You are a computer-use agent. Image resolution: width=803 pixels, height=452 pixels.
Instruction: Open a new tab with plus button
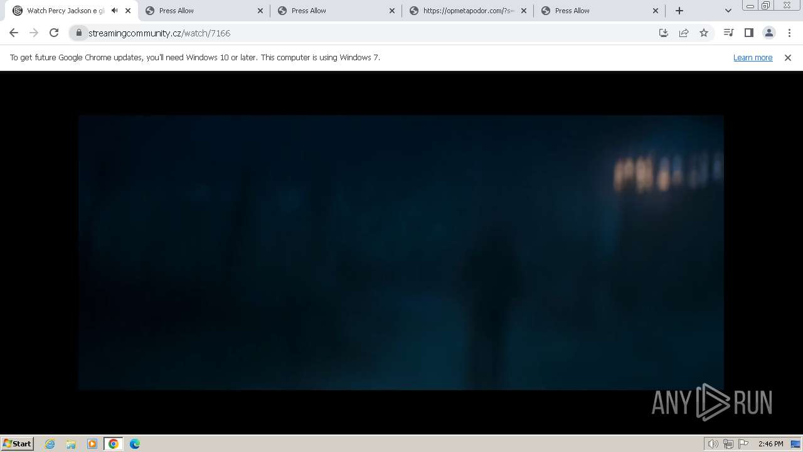click(679, 11)
